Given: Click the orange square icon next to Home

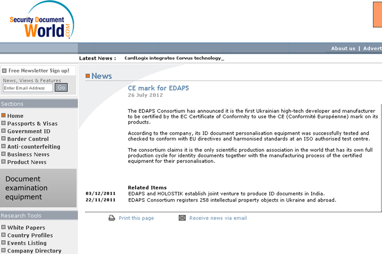Looking at the screenshot, I should (3, 116).
